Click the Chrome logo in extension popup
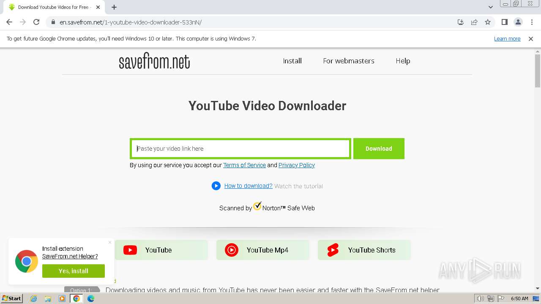The width and height of the screenshot is (541, 304). (x=27, y=261)
